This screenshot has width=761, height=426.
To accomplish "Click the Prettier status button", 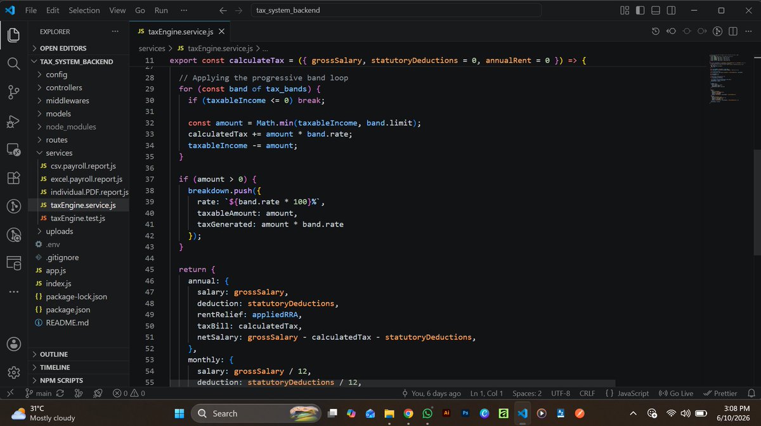I will [720, 393].
